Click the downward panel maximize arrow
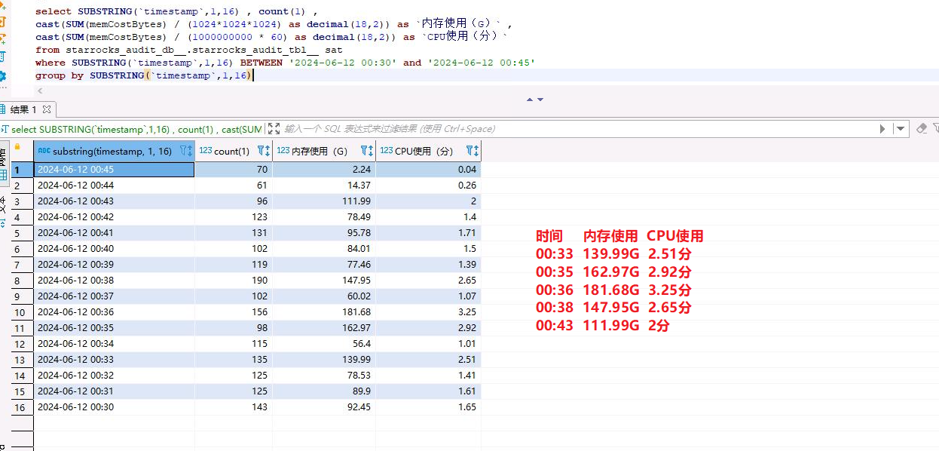Viewport: 939px width, 451px height. (x=540, y=100)
